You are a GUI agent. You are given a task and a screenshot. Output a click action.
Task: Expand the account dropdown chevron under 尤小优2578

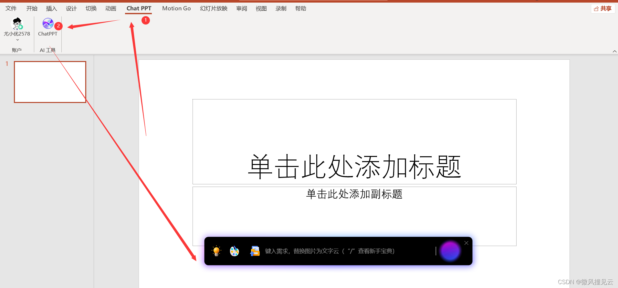(x=17, y=40)
